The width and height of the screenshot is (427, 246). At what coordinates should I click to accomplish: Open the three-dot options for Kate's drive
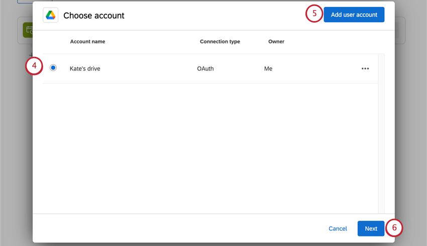[x=365, y=68]
